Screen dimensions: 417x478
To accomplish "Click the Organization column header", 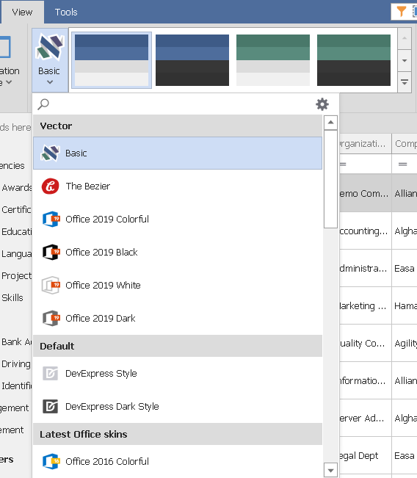I will coord(366,143).
